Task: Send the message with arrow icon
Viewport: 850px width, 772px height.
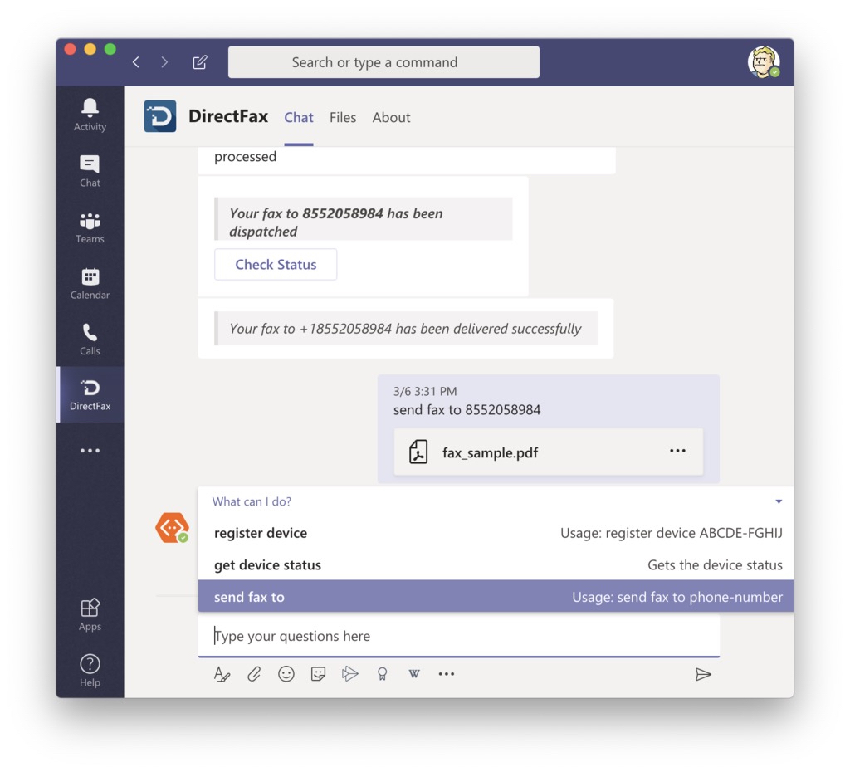Action: coord(703,674)
